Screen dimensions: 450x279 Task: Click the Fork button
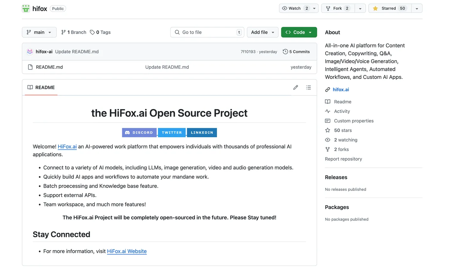click(337, 8)
